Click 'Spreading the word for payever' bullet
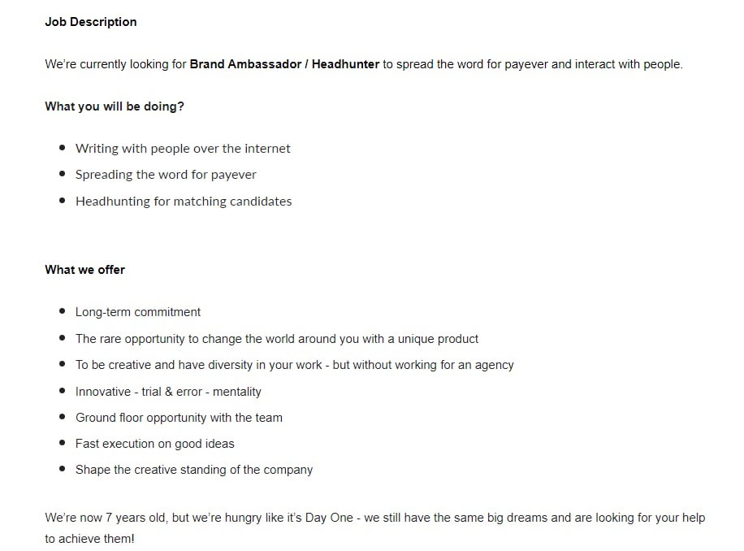 pyautogui.click(x=166, y=175)
